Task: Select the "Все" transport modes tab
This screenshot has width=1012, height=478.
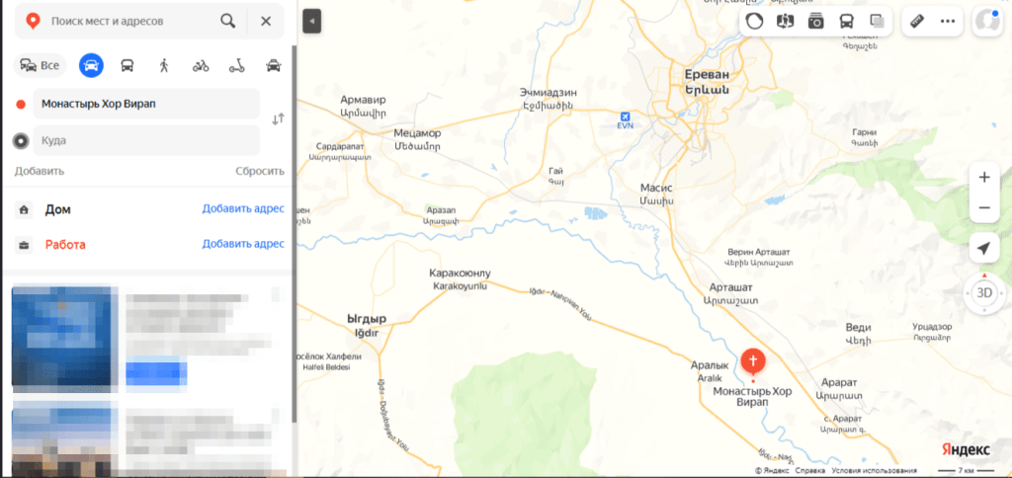Action: [40, 65]
